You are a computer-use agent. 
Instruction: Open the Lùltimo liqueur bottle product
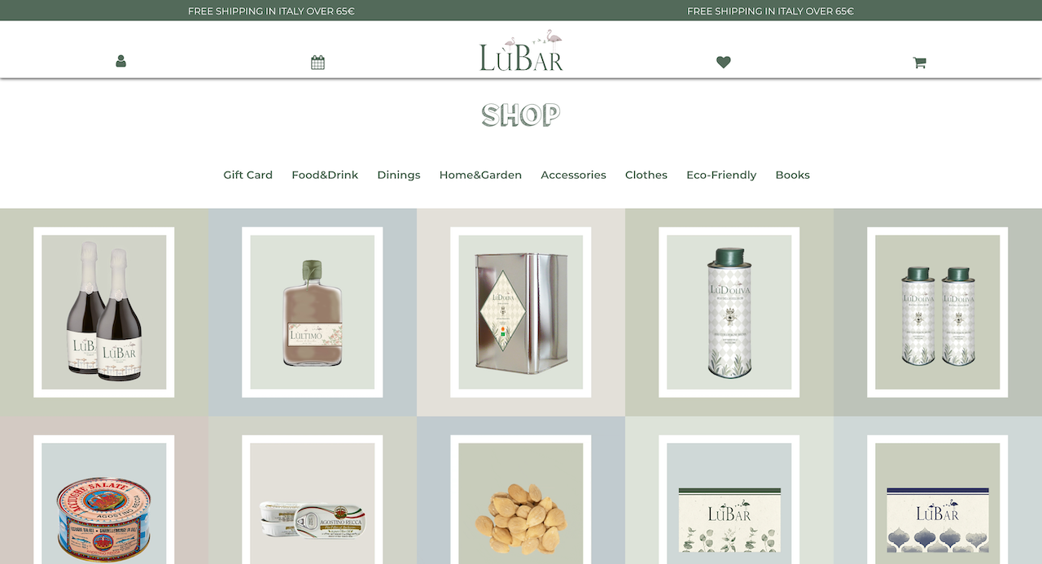(313, 312)
